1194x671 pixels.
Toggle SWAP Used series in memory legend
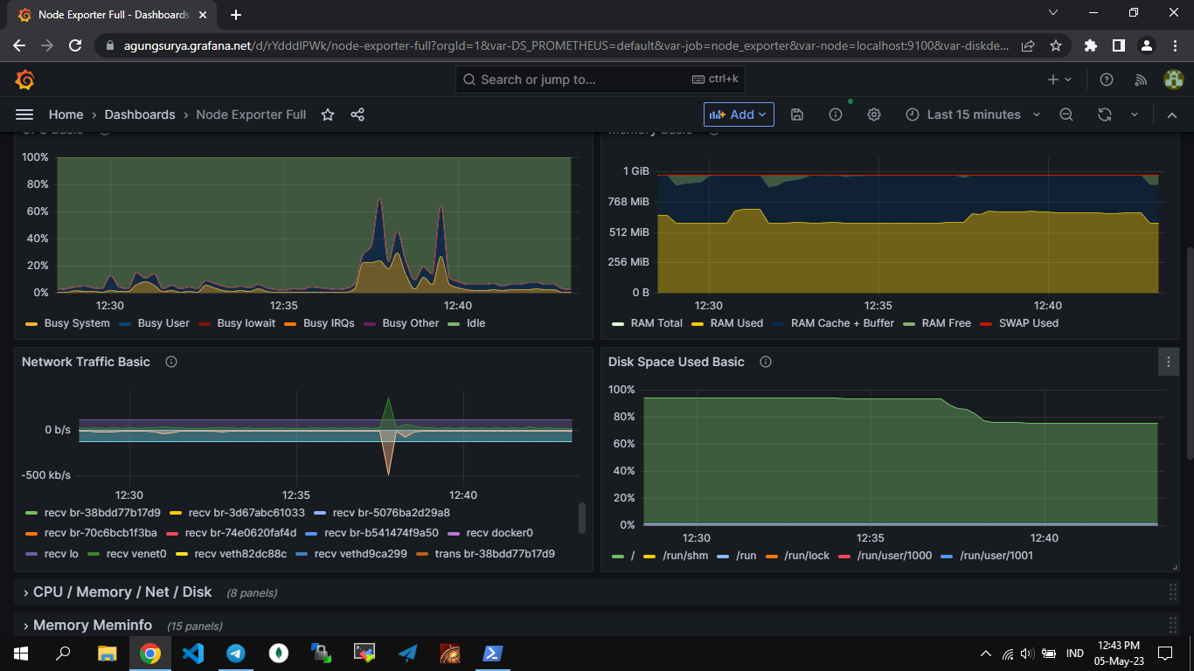coord(1028,323)
